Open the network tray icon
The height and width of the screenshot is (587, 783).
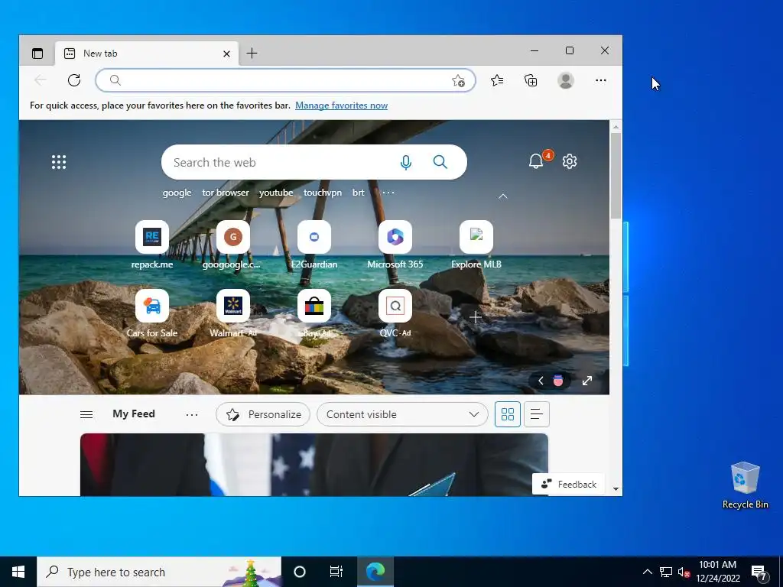click(x=666, y=572)
